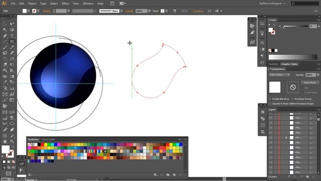Select the Shape Builder tool
Screen dimensions: 321x181
(5, 70)
